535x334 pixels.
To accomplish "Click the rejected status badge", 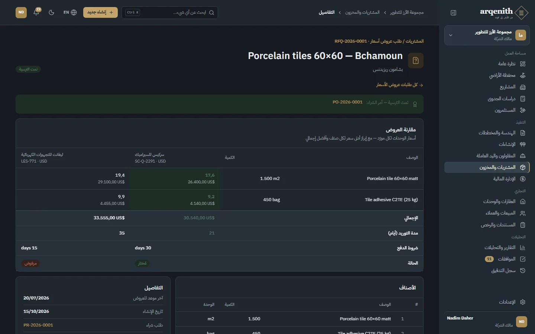I will pos(30,263).
